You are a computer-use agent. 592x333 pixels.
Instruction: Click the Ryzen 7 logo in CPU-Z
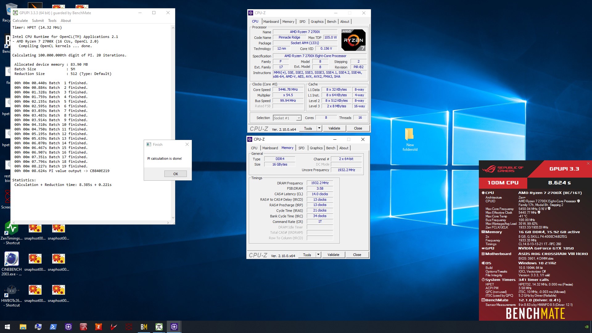point(353,40)
